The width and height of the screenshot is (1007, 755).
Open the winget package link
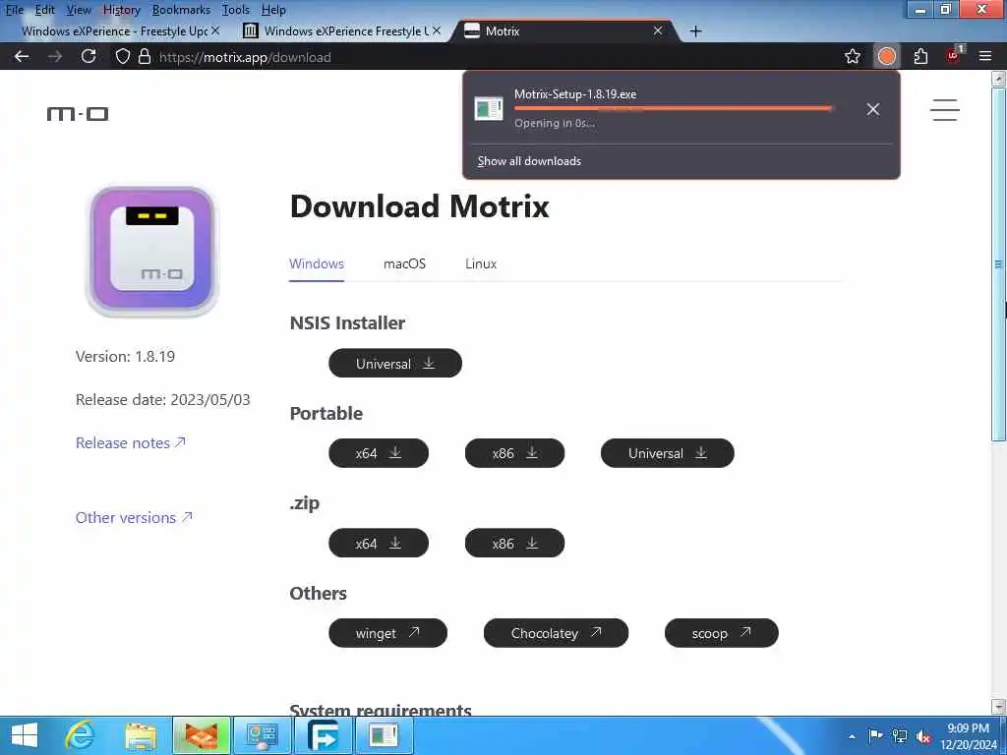tap(387, 633)
